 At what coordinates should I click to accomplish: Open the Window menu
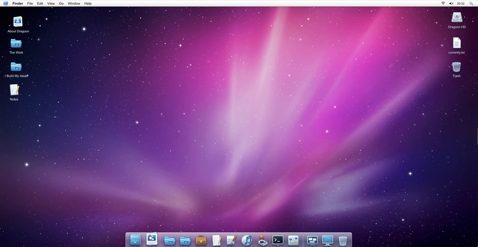coord(74,4)
